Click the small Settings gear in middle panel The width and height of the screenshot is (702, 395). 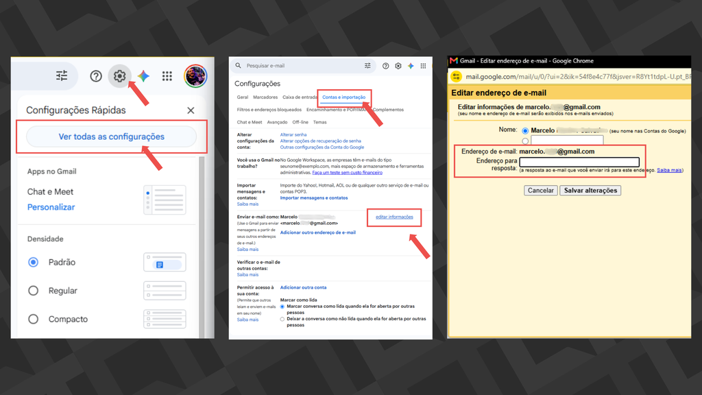pyautogui.click(x=398, y=66)
